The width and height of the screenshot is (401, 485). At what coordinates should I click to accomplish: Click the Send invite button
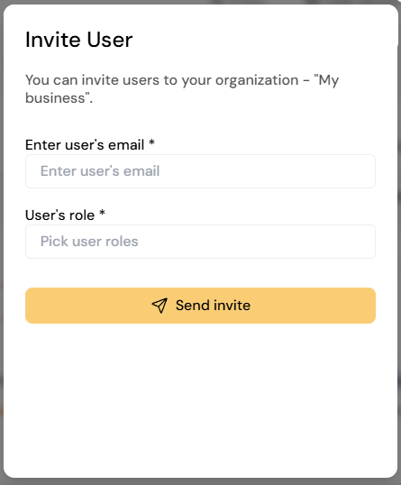pos(200,306)
